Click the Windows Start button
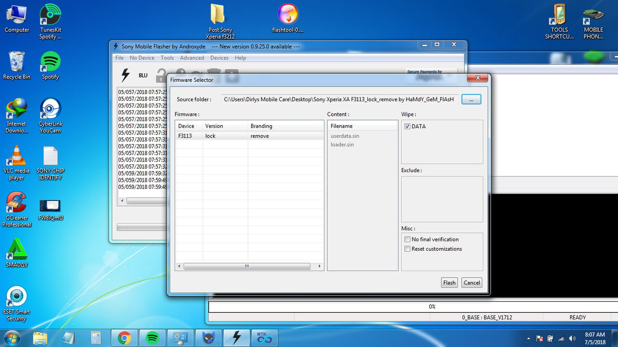The width and height of the screenshot is (618, 347). point(12,337)
